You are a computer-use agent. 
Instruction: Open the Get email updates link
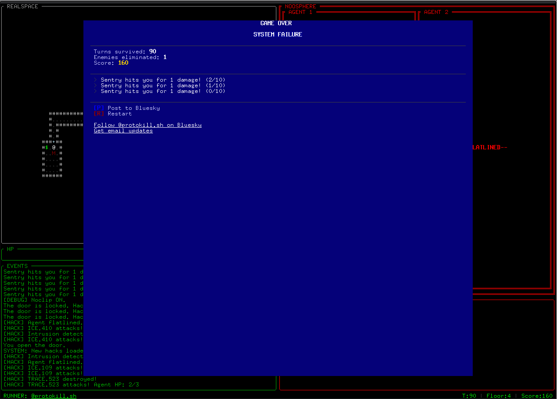123,131
